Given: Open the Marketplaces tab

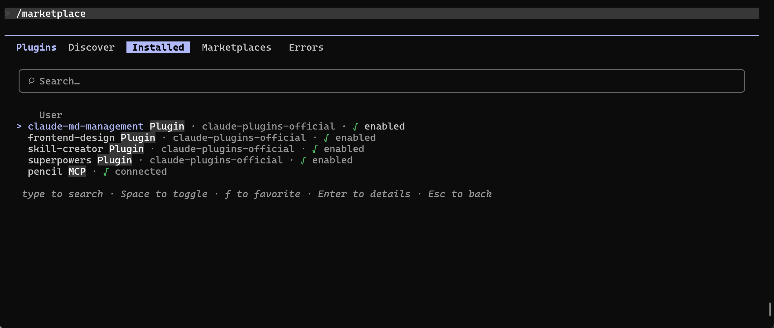Looking at the screenshot, I should pos(236,47).
